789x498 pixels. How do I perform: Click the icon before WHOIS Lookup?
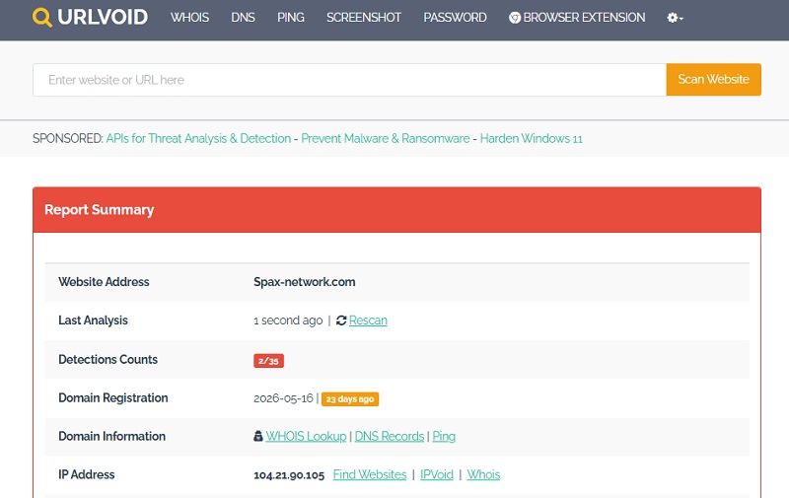(258, 436)
